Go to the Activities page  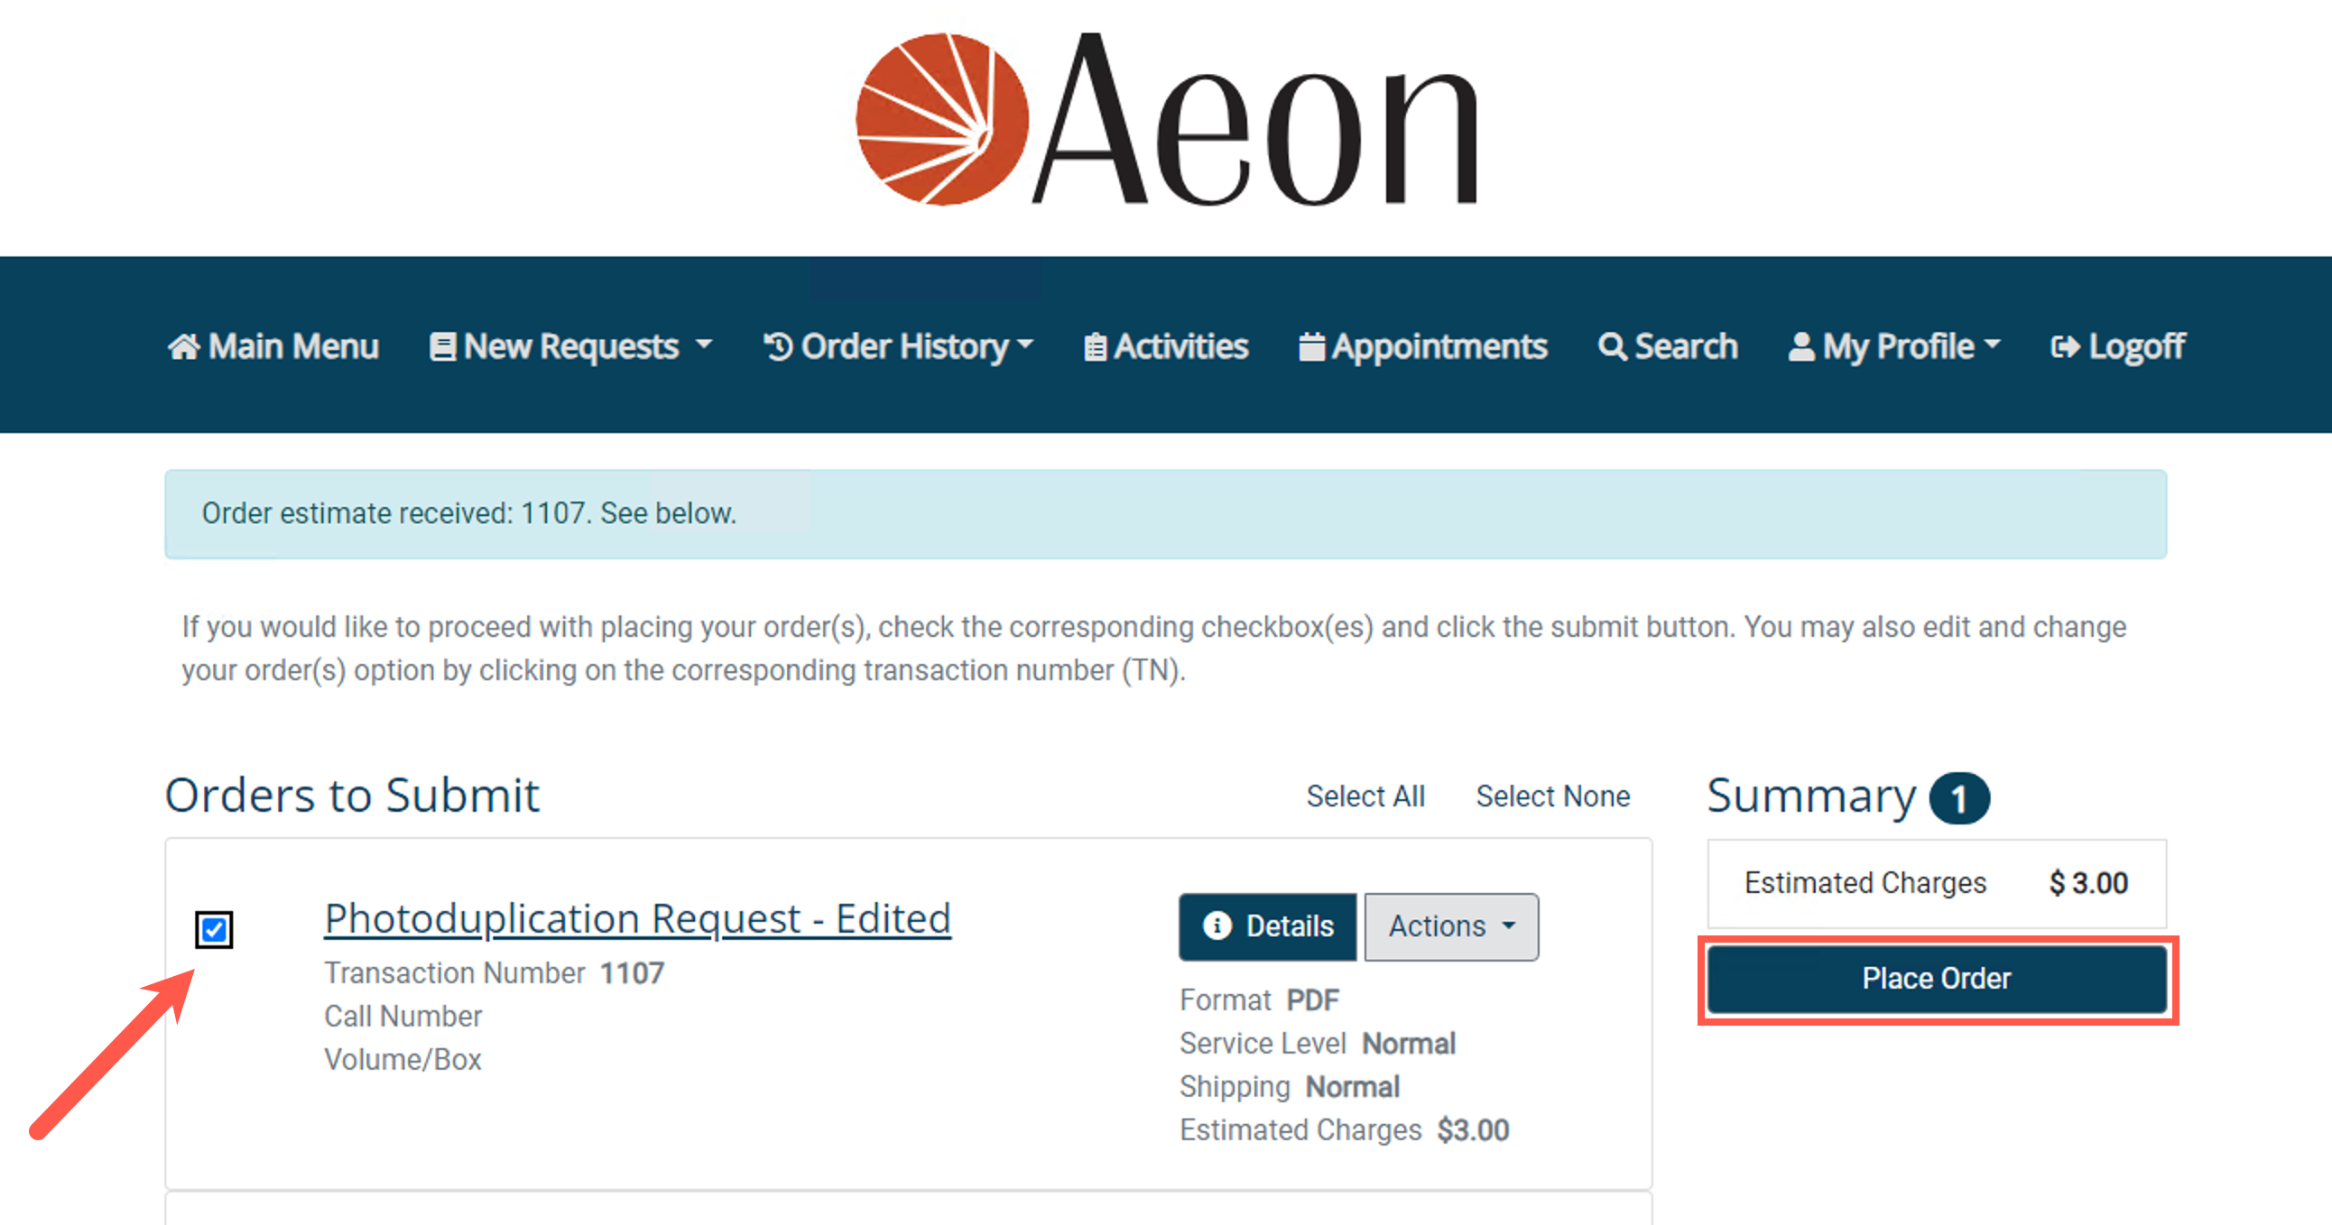(x=1180, y=346)
